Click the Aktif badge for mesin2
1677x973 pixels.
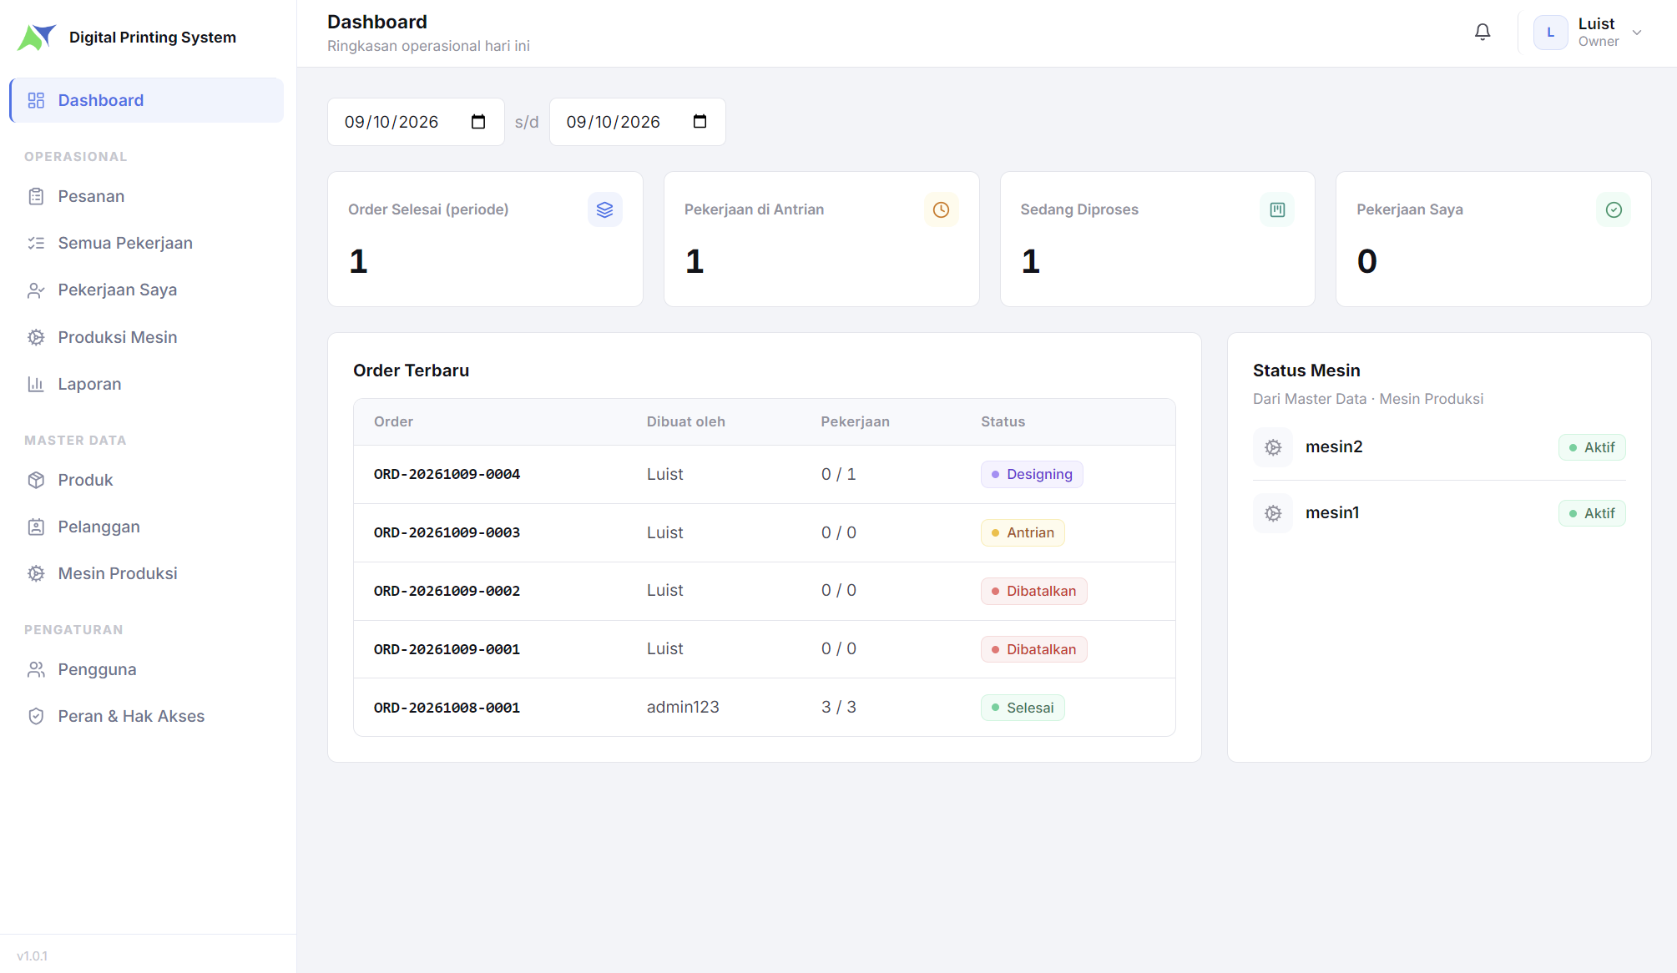point(1592,447)
